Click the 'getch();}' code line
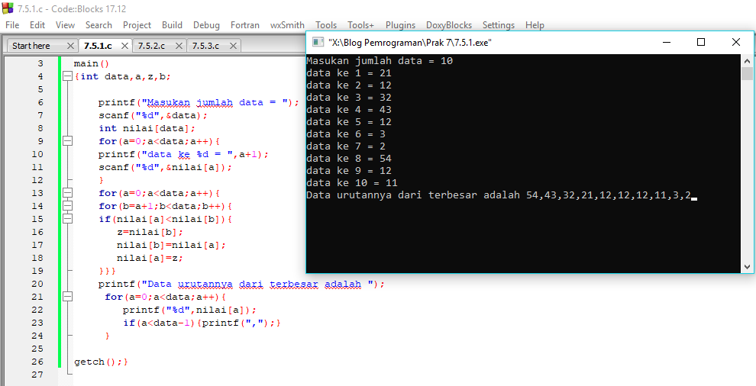 [102, 362]
